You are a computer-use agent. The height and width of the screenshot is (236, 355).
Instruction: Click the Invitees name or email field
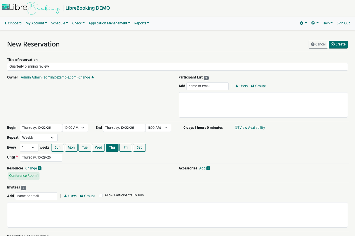pos(36,196)
